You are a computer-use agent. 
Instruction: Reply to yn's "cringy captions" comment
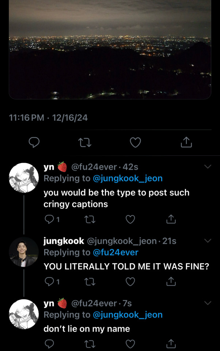[49, 219]
